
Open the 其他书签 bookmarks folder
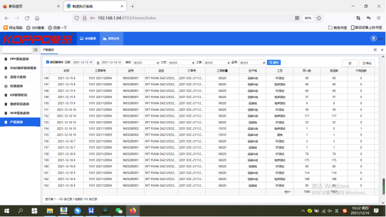tap(337, 28)
